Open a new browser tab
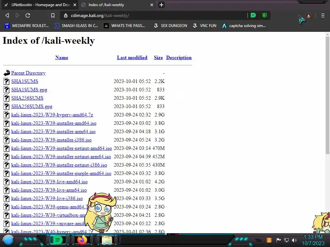 (161, 5)
